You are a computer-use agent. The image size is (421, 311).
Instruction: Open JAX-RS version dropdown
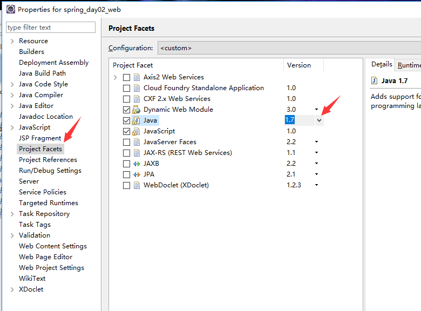coord(316,153)
